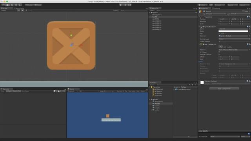Toggle the Center pivot mode button

tap(29, 5)
